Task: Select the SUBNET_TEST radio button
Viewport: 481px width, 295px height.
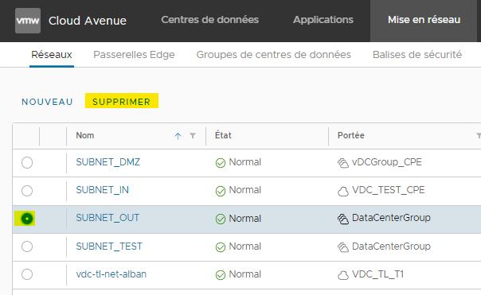Action: click(27, 246)
